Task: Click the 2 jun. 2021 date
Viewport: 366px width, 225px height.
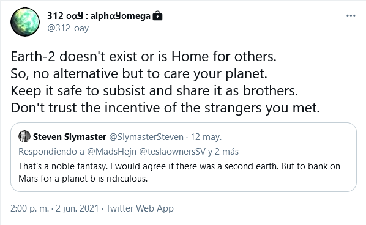Action: [77, 208]
